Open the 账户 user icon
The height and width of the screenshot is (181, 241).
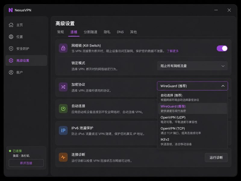[x=11, y=72]
